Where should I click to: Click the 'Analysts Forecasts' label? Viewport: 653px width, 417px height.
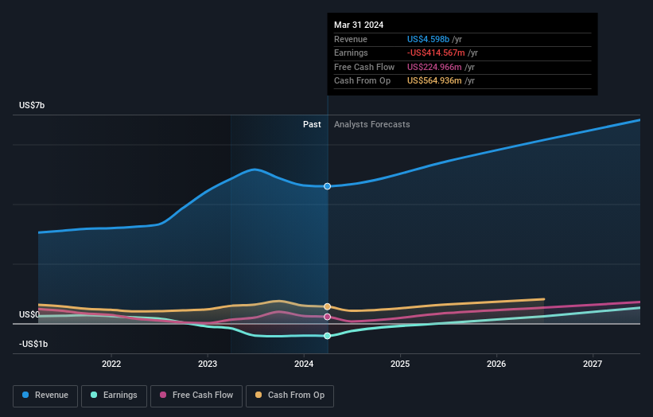pyautogui.click(x=372, y=125)
